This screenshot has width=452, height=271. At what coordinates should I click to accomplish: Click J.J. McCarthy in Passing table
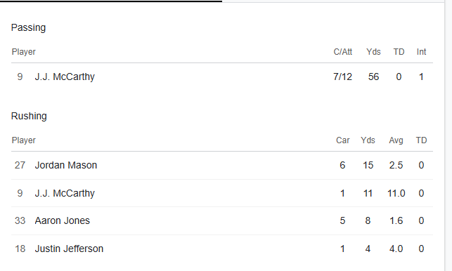pos(65,77)
